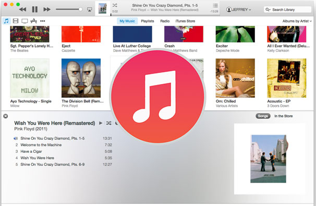Click 'Kelly Clarkson' artist name

(x=278, y=51)
